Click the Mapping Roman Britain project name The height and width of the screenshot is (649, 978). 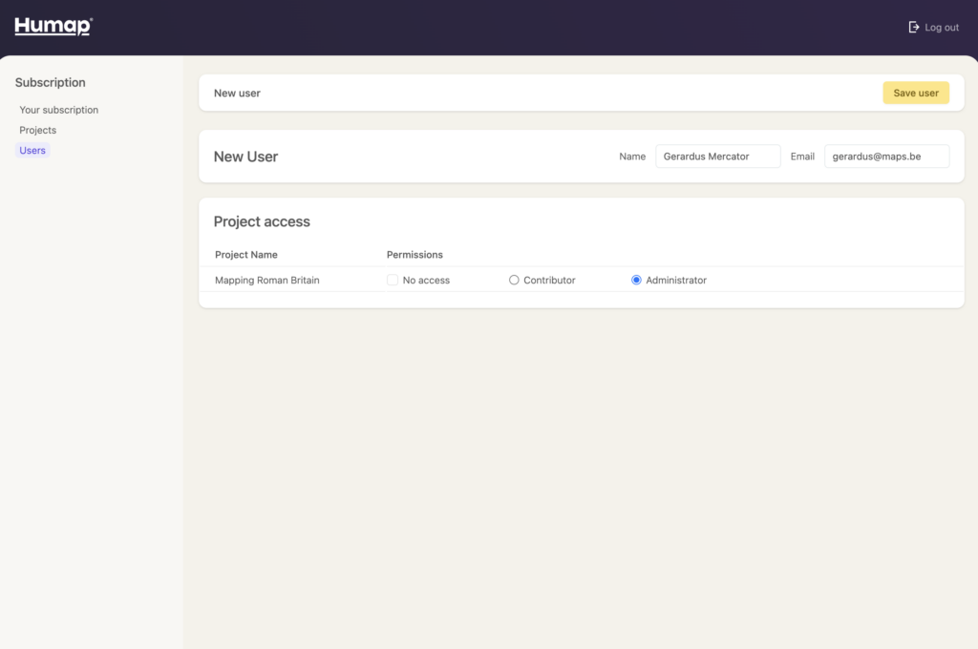267,280
